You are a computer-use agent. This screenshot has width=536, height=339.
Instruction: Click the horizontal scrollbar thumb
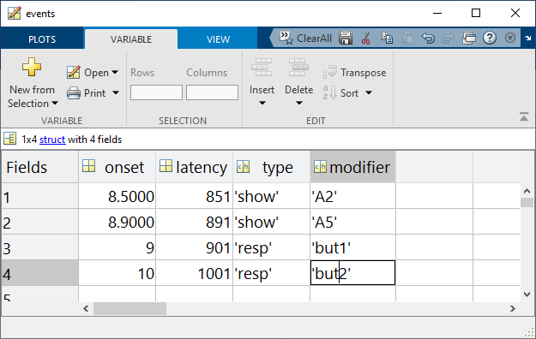(x=129, y=309)
